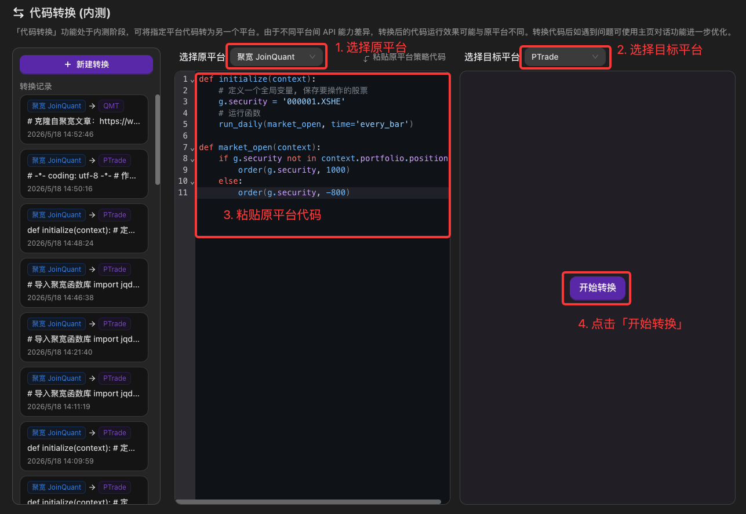746x514 pixels.
Task: Click the 选择目标平台 label
Action: 492,57
